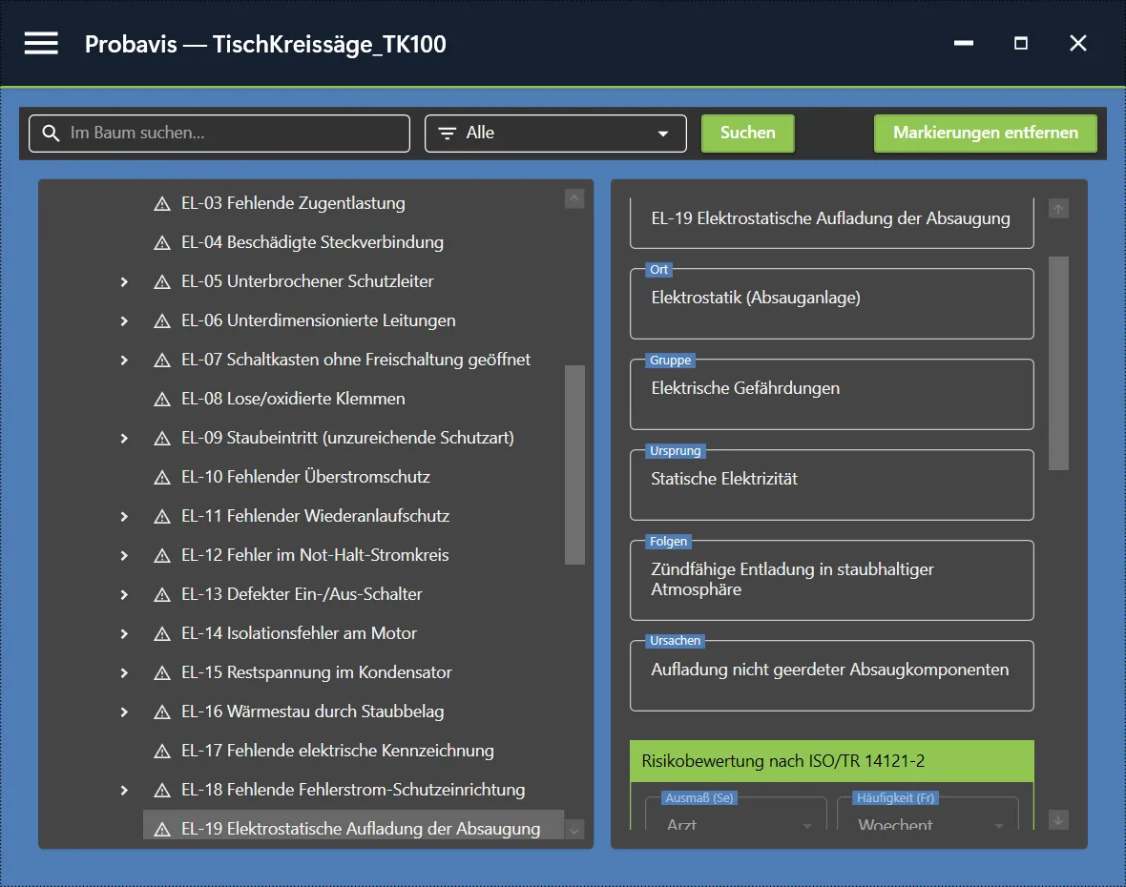1126x887 pixels.
Task: Expand EL-11 Fehlender Wiederanlaufschutz node
Action: point(124,517)
